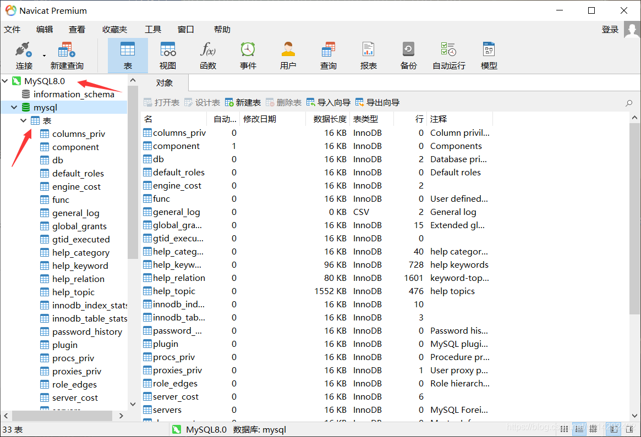
Task: Click the mysql database icon in tree
Action: point(26,107)
